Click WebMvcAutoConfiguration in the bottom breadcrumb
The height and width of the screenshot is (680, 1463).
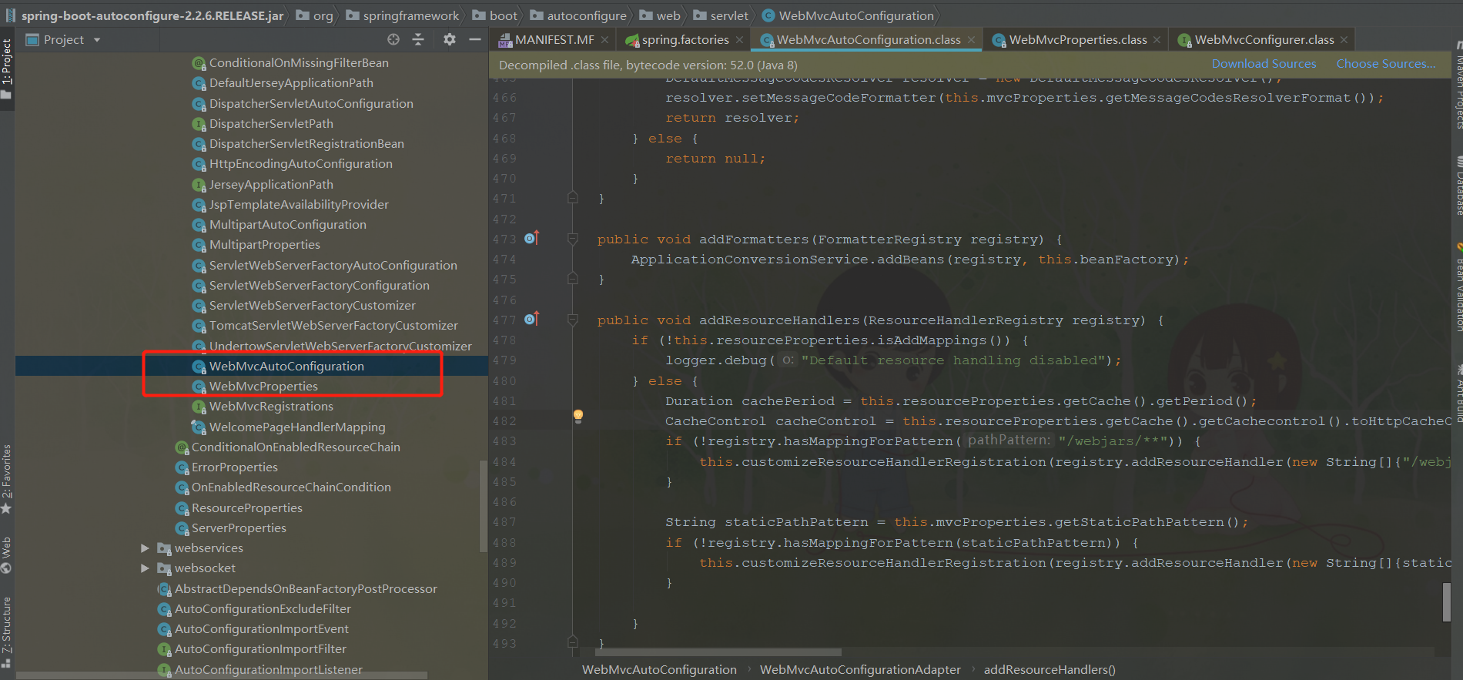(659, 670)
